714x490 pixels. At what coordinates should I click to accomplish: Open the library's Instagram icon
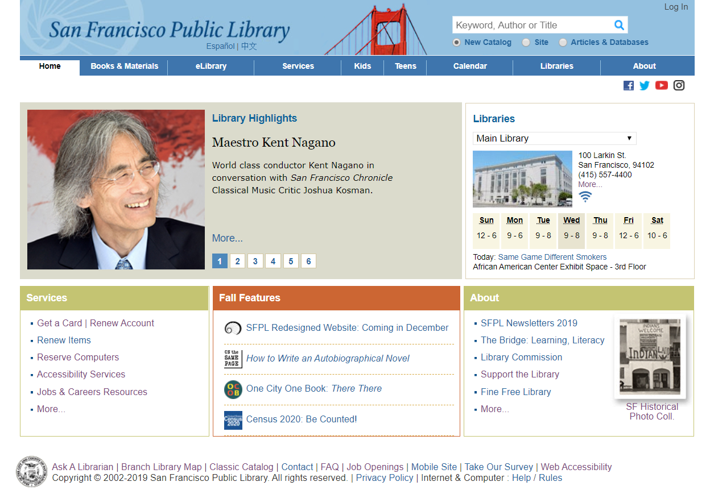[679, 85]
